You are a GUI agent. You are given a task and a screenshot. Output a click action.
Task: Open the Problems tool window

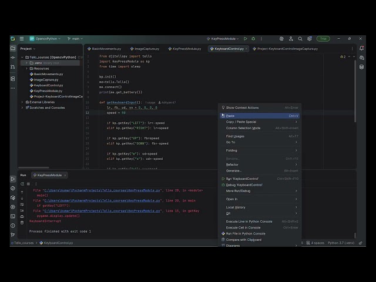pos(13,226)
